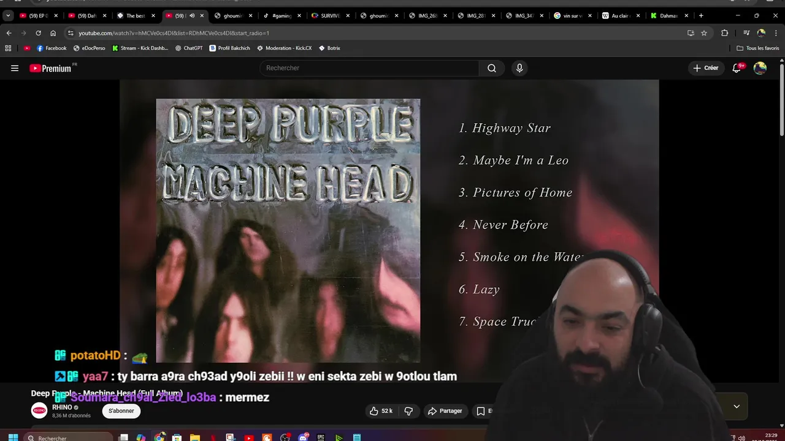Image resolution: width=785 pixels, height=441 pixels.
Task: Focus the 'Rechercher' YouTube search field
Action: tap(370, 68)
